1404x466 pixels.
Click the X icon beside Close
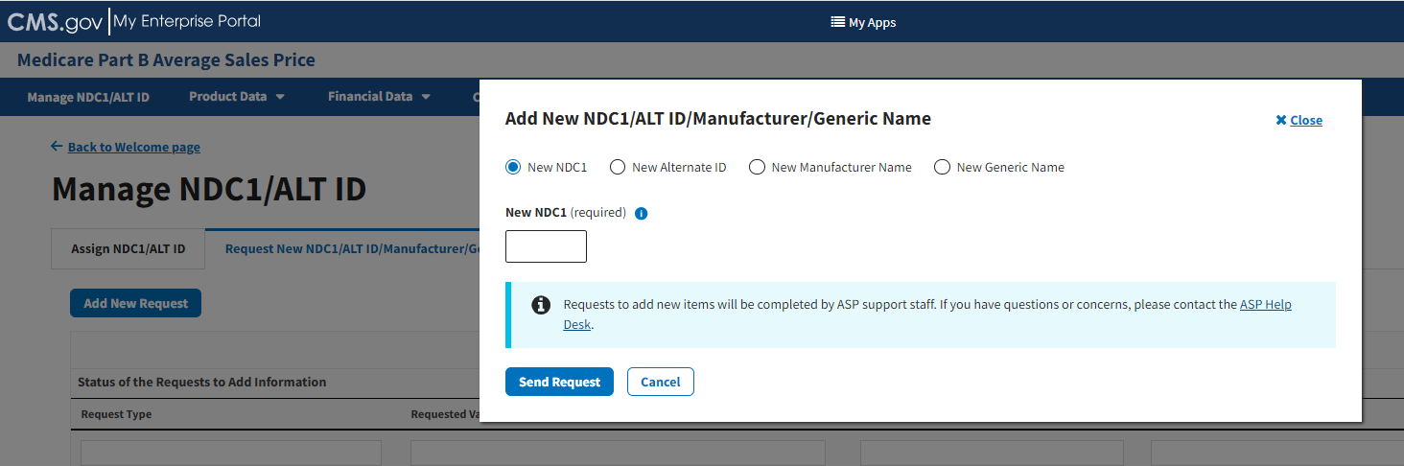tap(1281, 121)
